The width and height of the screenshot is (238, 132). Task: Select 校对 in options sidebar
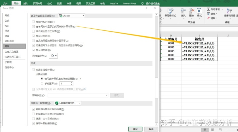(14, 26)
